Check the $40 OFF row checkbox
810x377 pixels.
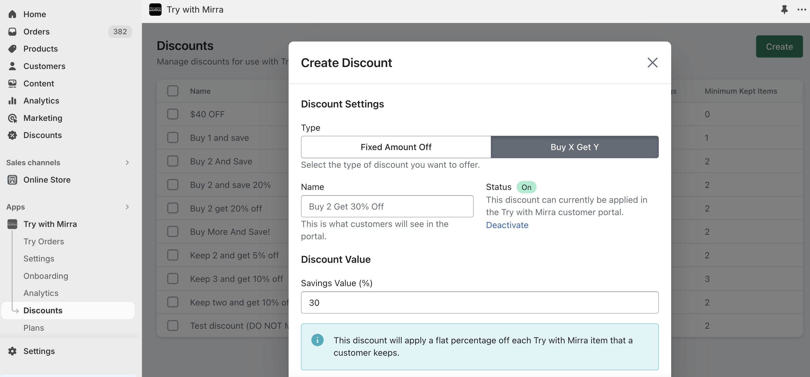pyautogui.click(x=172, y=114)
